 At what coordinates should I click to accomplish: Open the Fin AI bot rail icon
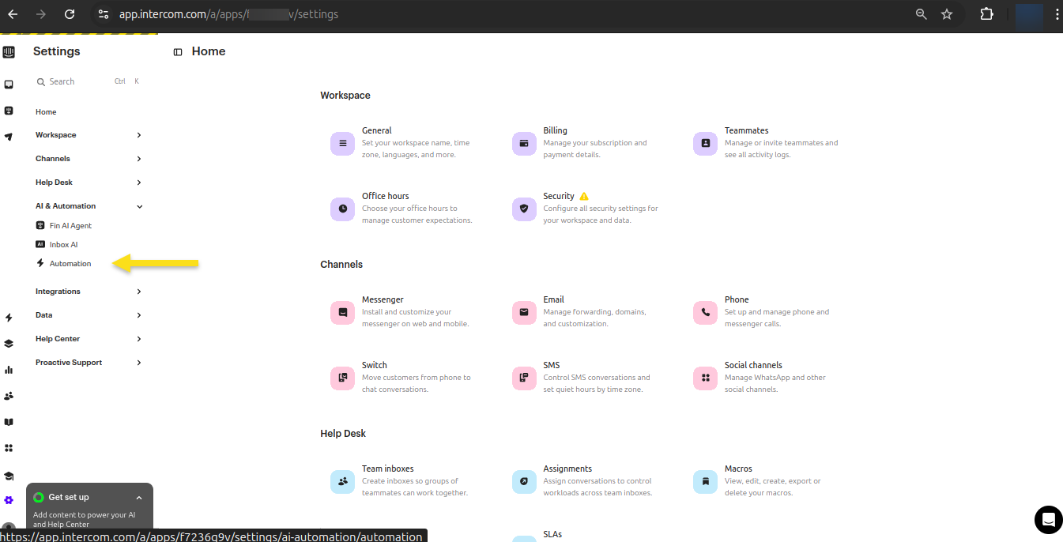pyautogui.click(x=9, y=111)
